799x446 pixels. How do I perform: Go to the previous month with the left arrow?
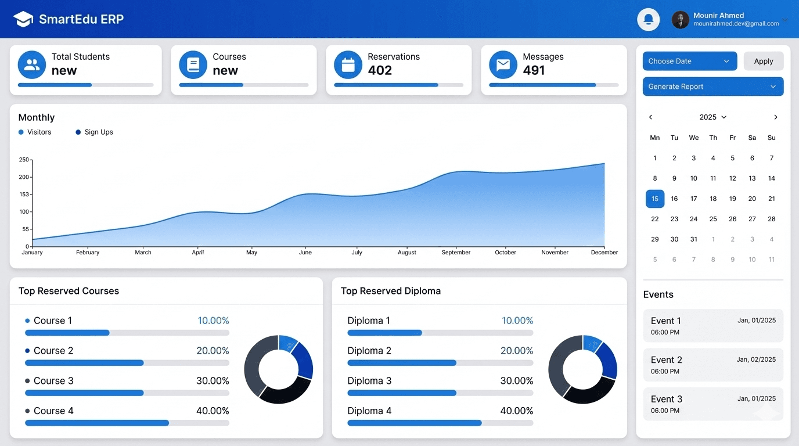[x=650, y=117]
